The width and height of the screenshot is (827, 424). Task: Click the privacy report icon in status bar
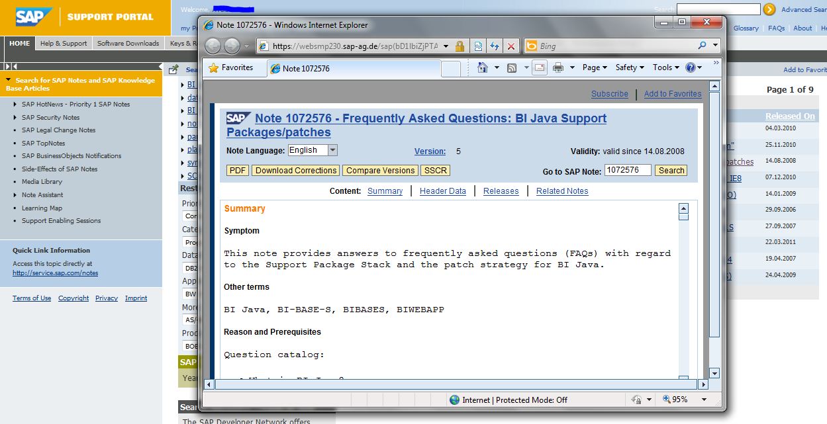636,400
